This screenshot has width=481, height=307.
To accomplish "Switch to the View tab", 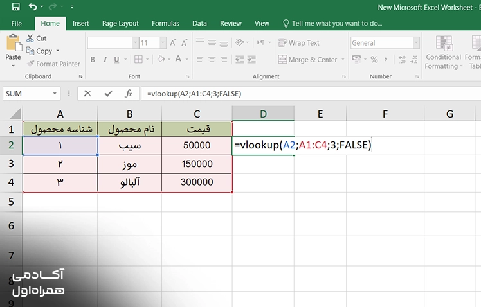I will coord(262,23).
